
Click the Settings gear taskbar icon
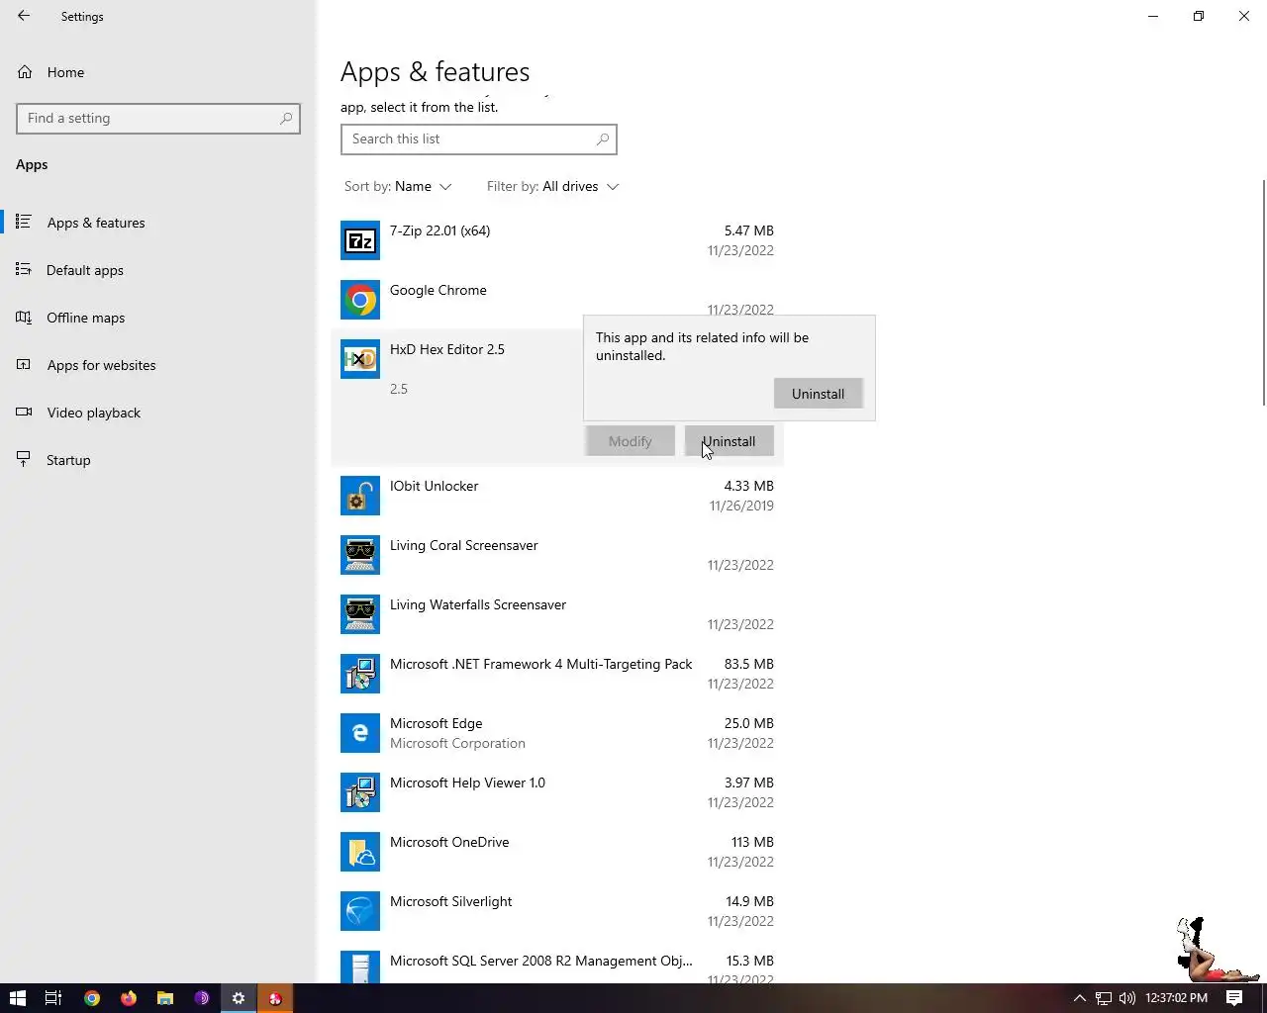238,998
